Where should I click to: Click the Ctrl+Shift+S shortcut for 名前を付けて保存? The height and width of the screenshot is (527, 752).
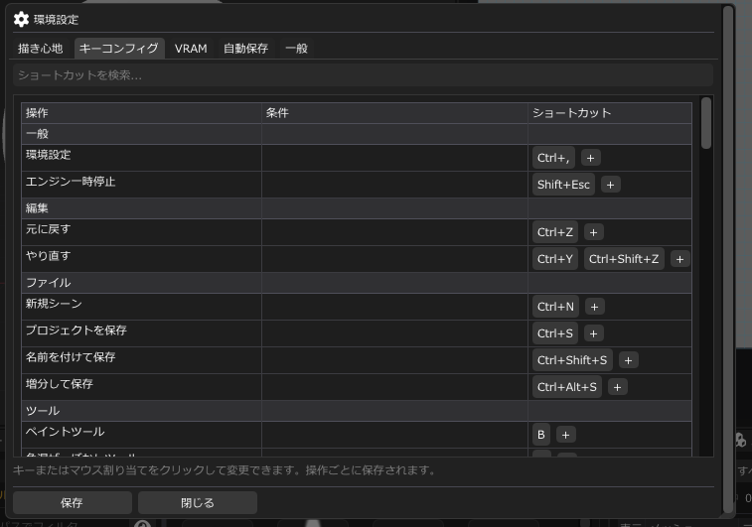tap(572, 360)
